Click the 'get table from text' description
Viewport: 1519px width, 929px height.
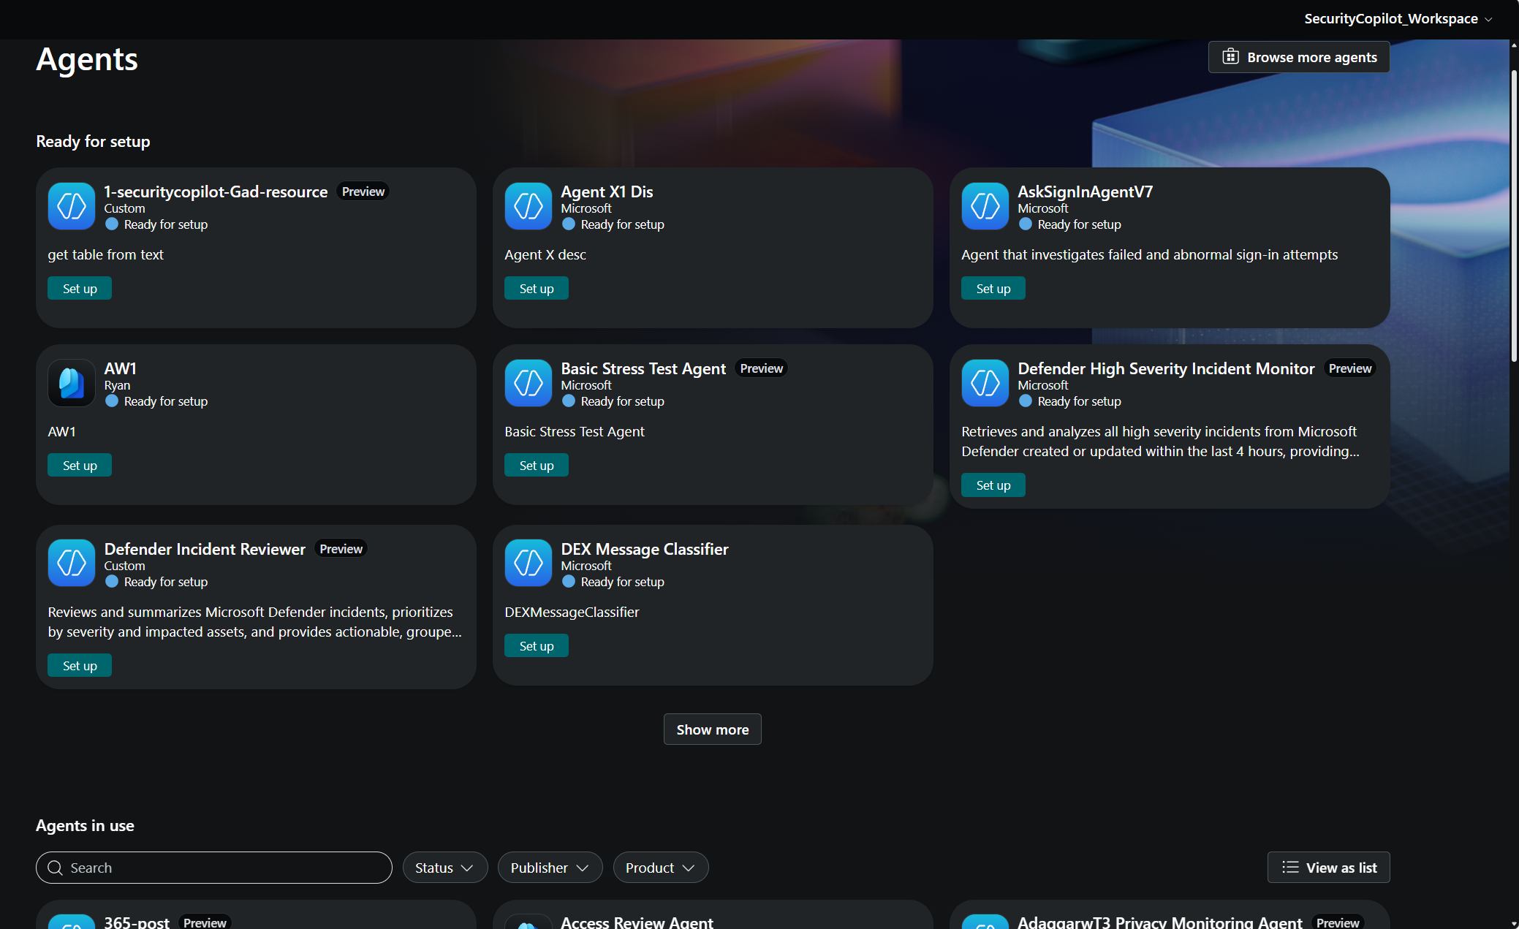tap(106, 254)
